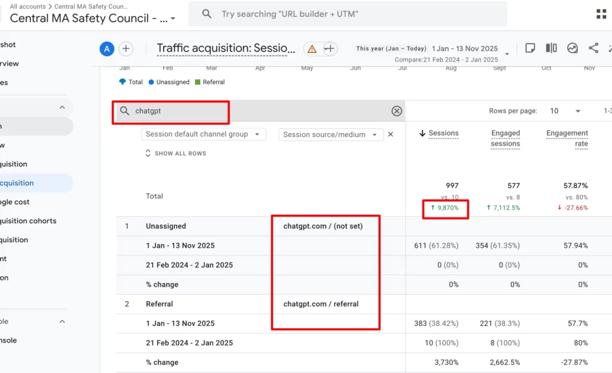Screen dimensions: 612x373
Task: Click the All accounts breadcrumb link
Action: pos(27,7)
